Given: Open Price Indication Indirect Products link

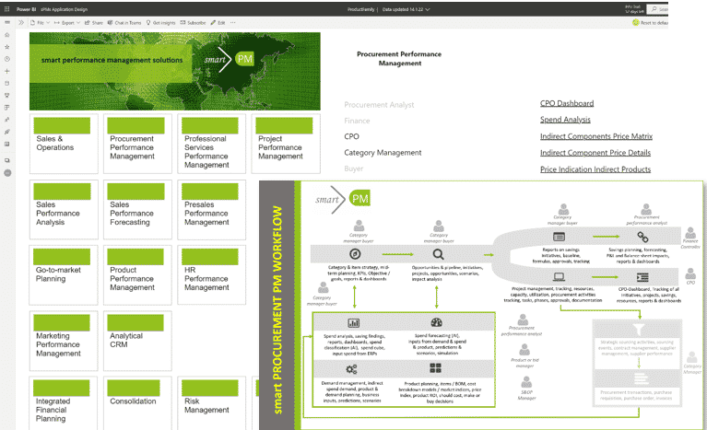Looking at the screenshot, I should coord(595,169).
